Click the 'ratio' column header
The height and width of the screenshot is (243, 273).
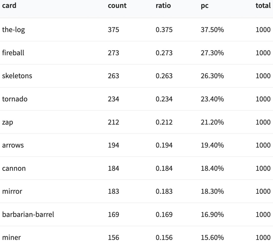pyautogui.click(x=163, y=6)
